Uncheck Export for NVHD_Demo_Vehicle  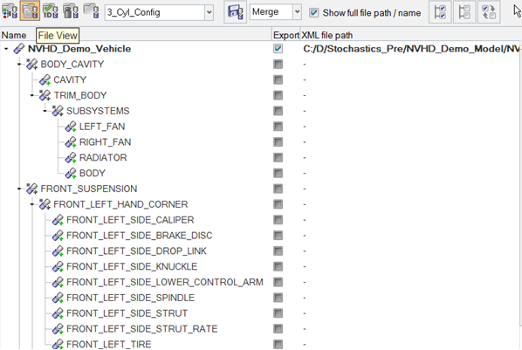278,49
